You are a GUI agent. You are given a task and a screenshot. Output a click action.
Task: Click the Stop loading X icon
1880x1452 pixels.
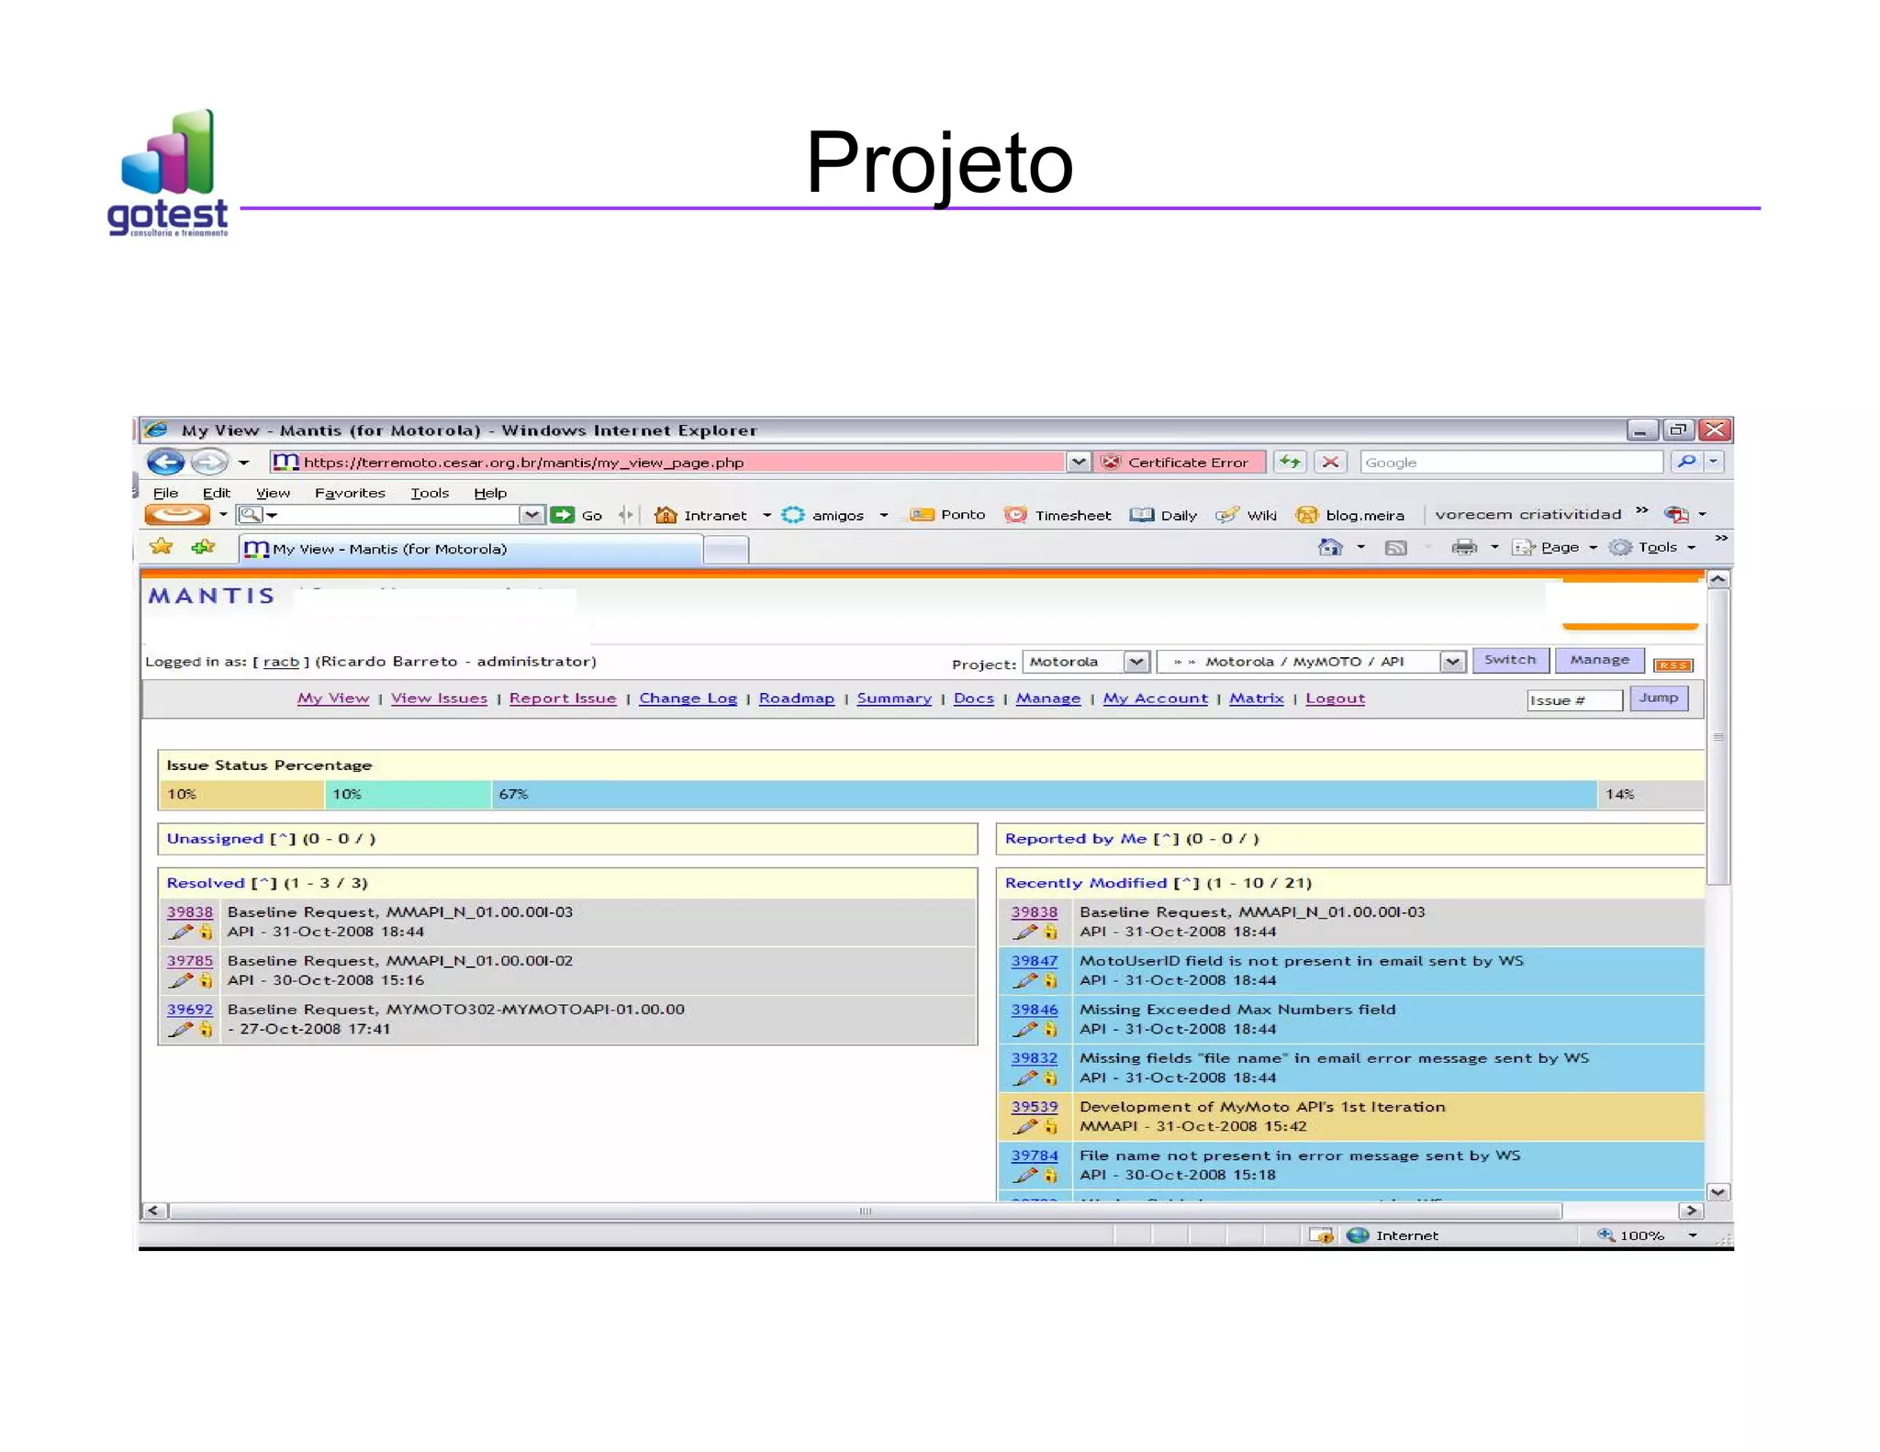tap(1329, 462)
